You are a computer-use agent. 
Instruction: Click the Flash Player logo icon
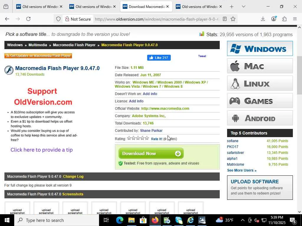[9, 70]
